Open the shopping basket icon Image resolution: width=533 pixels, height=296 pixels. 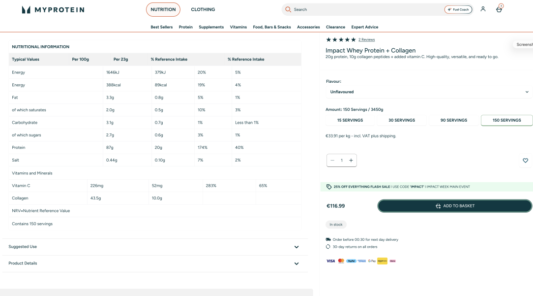tap(499, 9)
